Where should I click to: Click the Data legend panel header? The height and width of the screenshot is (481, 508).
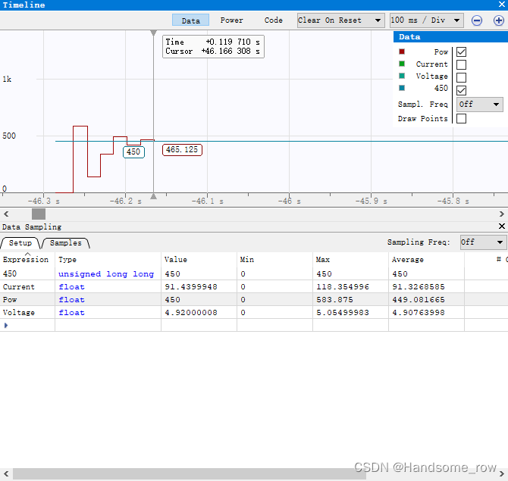450,36
